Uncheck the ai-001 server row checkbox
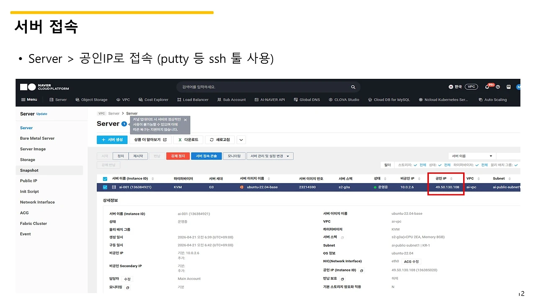Screen dimensions: 536x302 (104, 187)
